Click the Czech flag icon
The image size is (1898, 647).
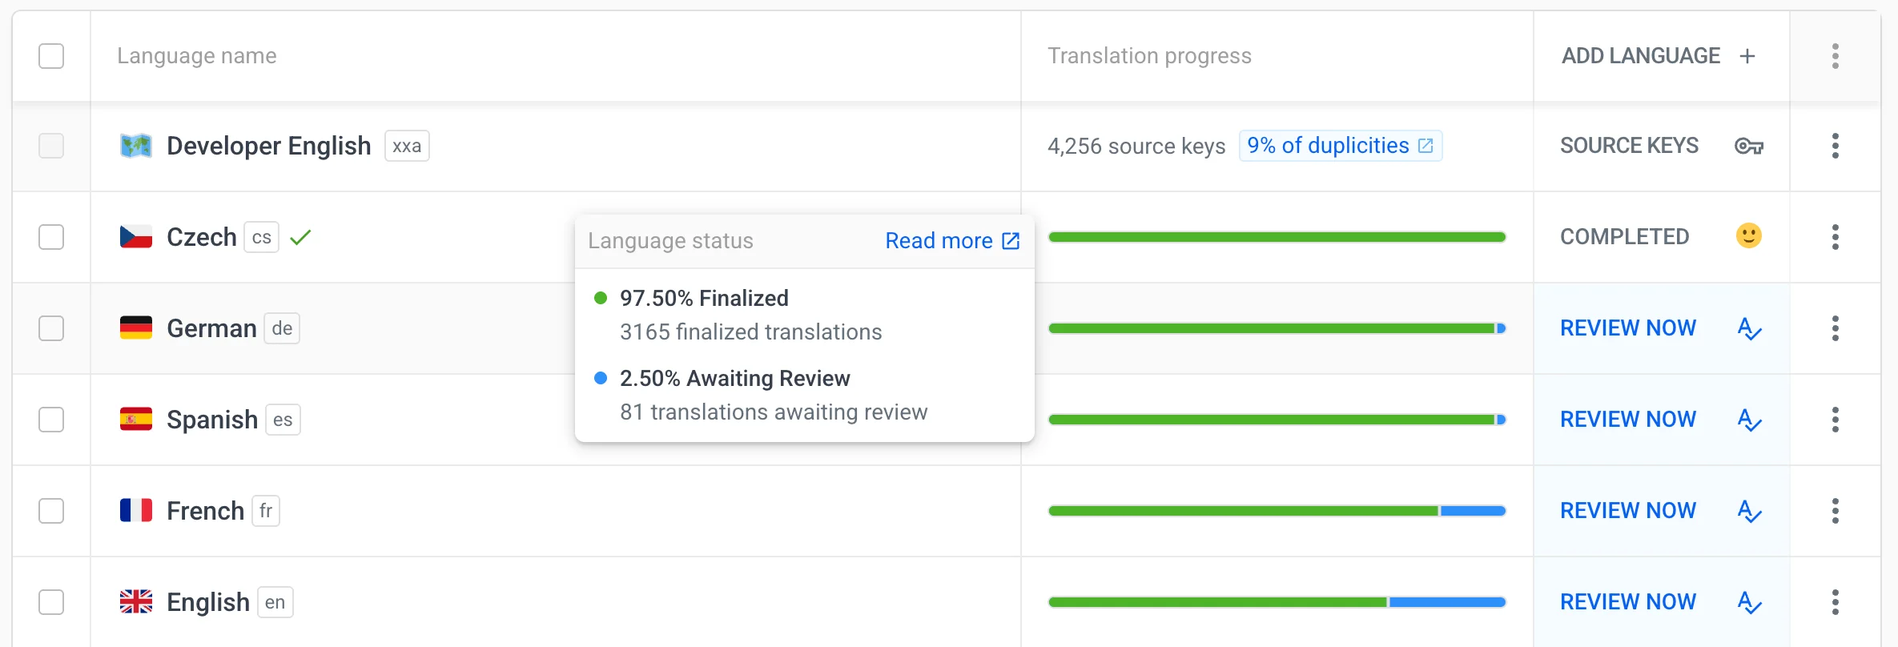click(136, 237)
